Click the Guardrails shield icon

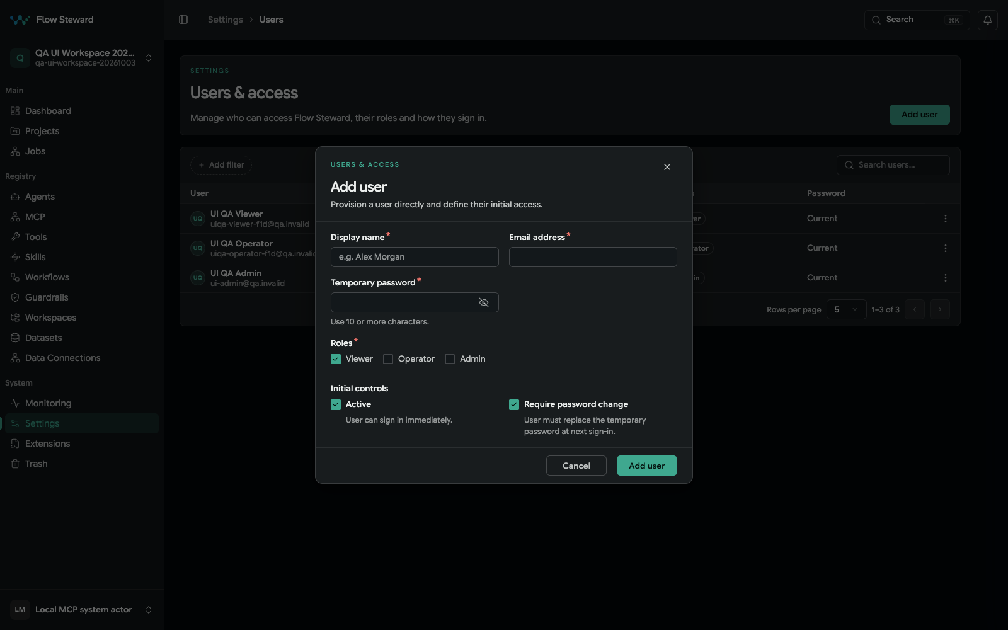[x=15, y=297]
